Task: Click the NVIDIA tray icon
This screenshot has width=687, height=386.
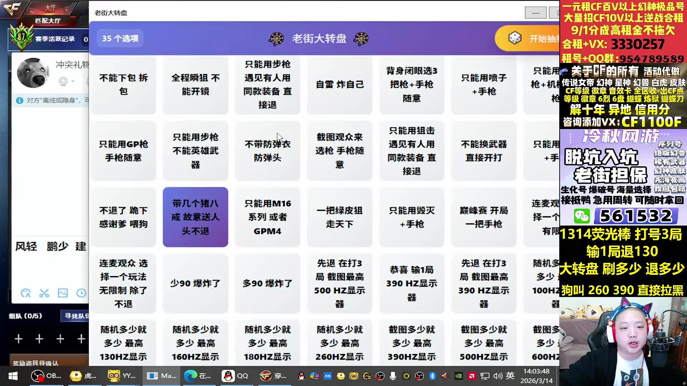Action: tap(458, 376)
